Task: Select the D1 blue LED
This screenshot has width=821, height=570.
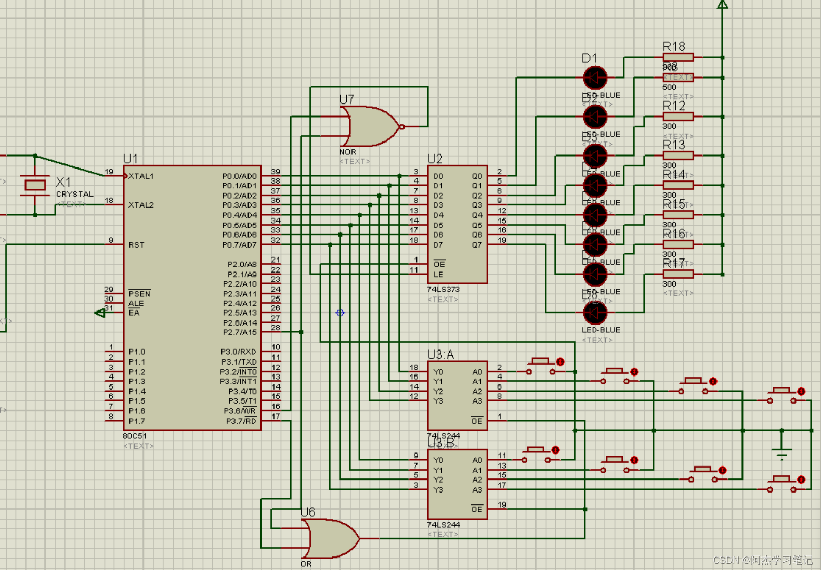Action: coord(595,78)
